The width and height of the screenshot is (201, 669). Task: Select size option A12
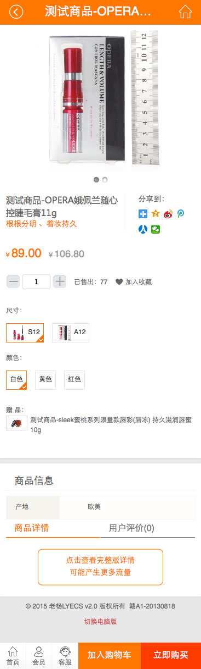pyautogui.click(x=71, y=332)
